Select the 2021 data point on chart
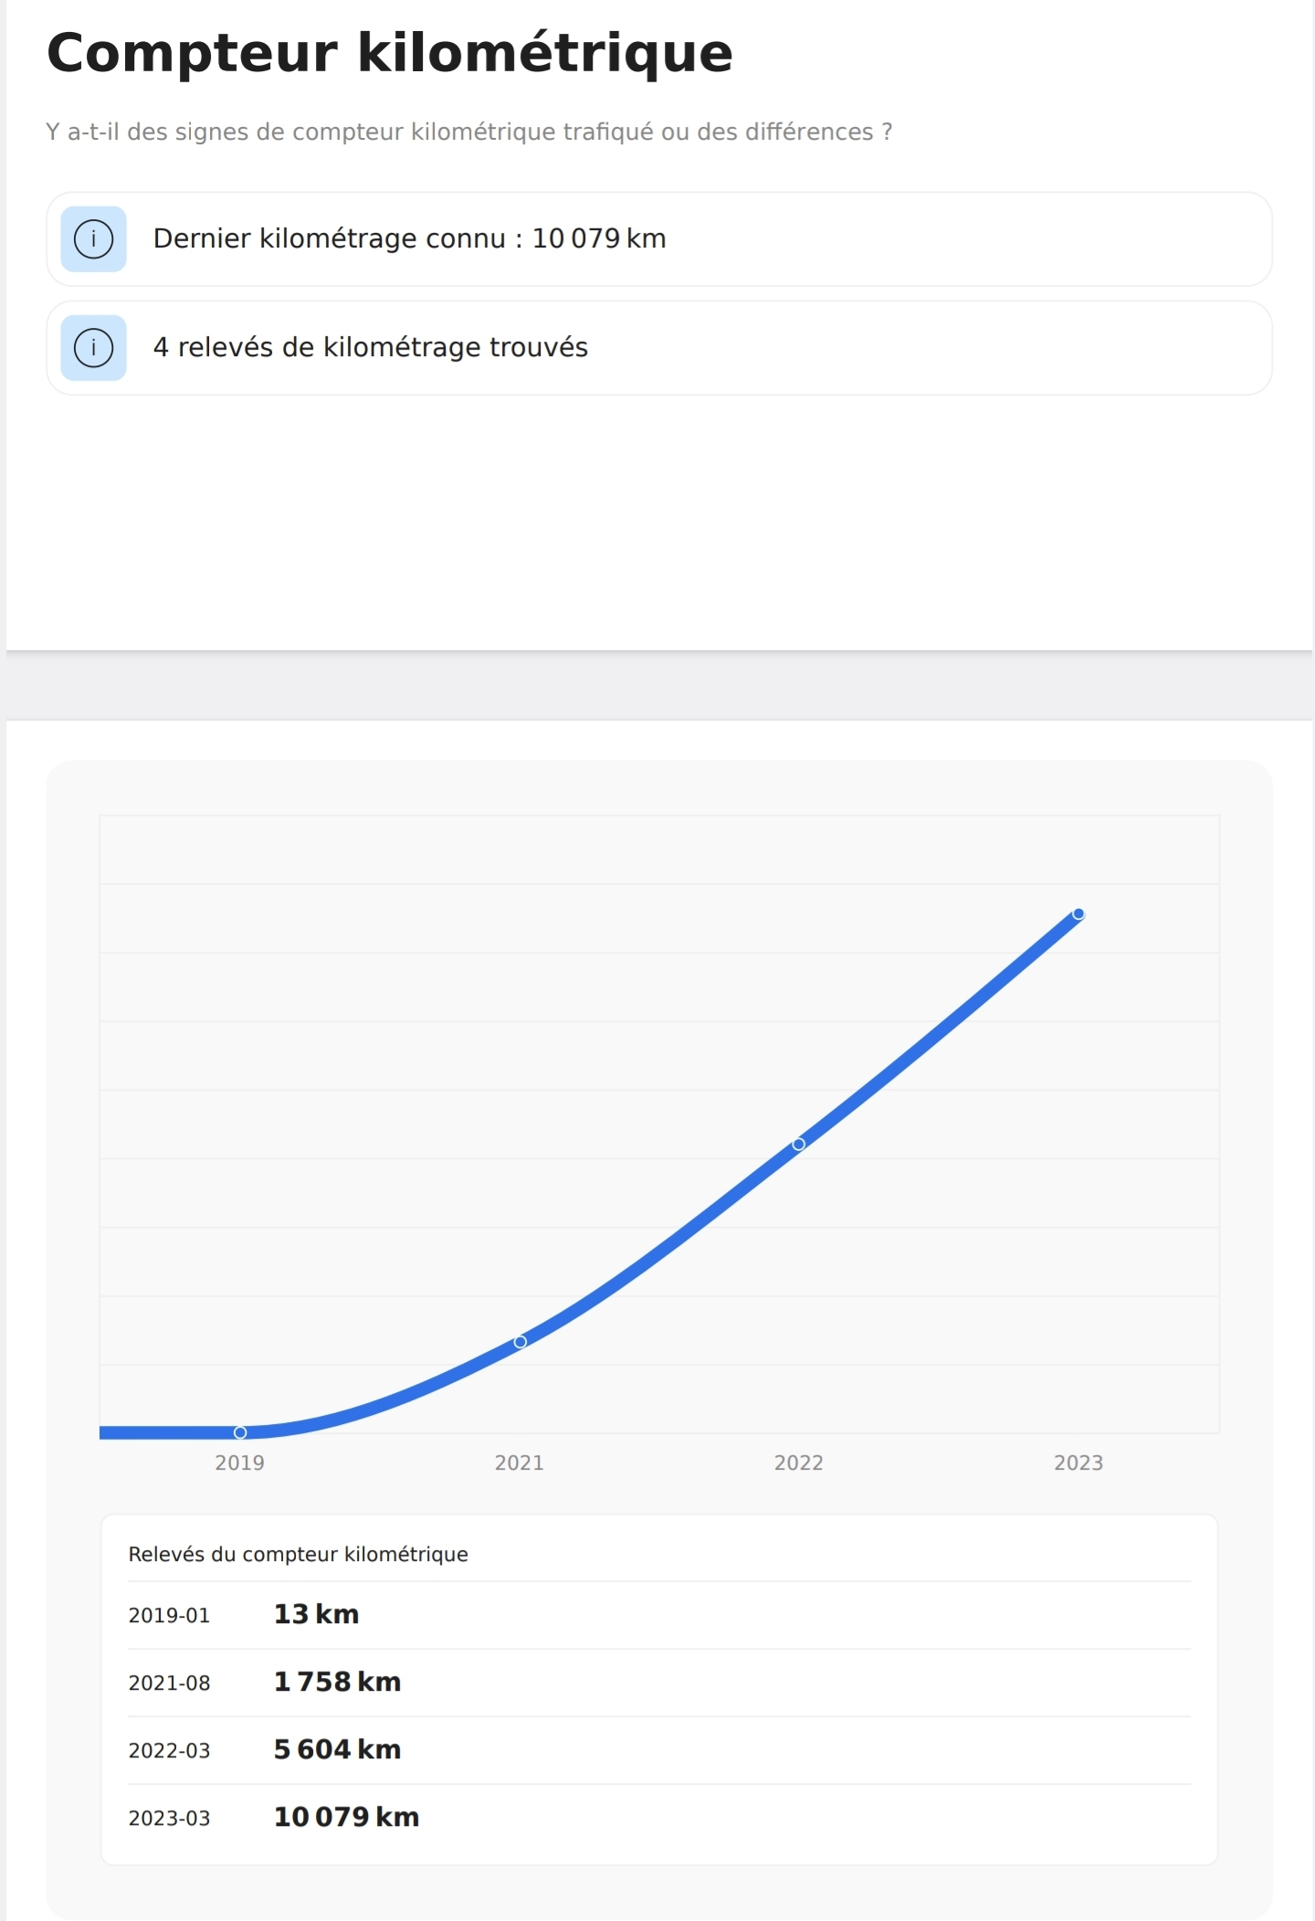1315x1921 pixels. click(520, 1342)
